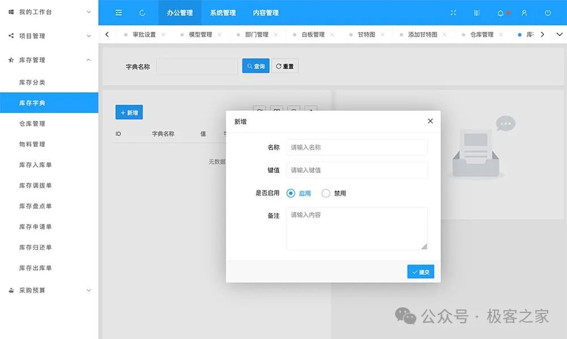
Task: Click the ID column header
Action: [119, 134]
